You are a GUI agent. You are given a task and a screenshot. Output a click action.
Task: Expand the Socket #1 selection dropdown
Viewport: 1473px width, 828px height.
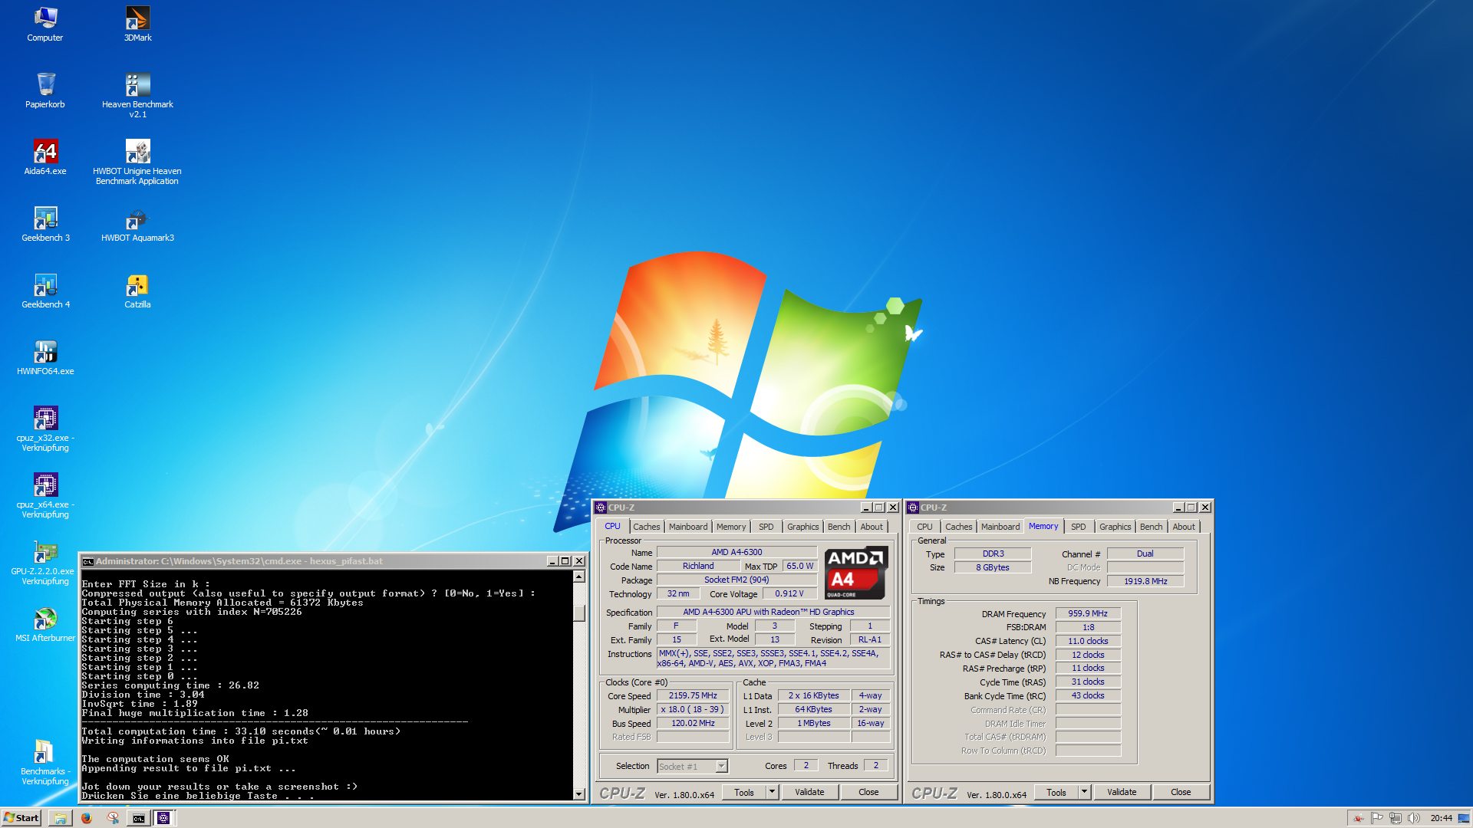click(721, 767)
